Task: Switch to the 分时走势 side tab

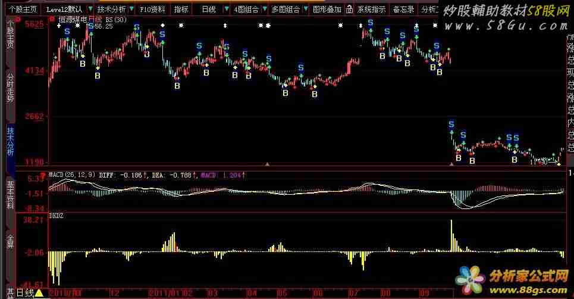Action: coord(10,88)
